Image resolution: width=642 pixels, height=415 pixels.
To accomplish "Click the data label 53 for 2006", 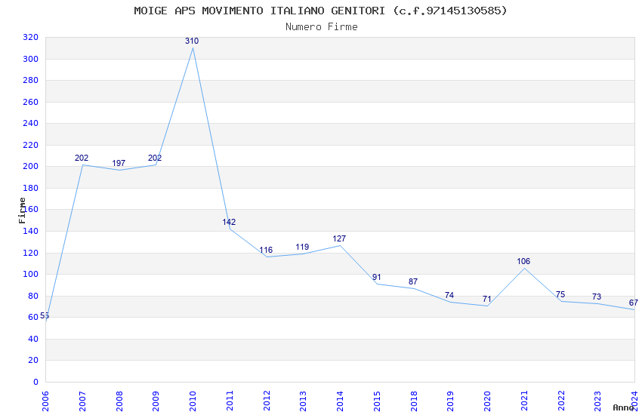I will click(45, 315).
